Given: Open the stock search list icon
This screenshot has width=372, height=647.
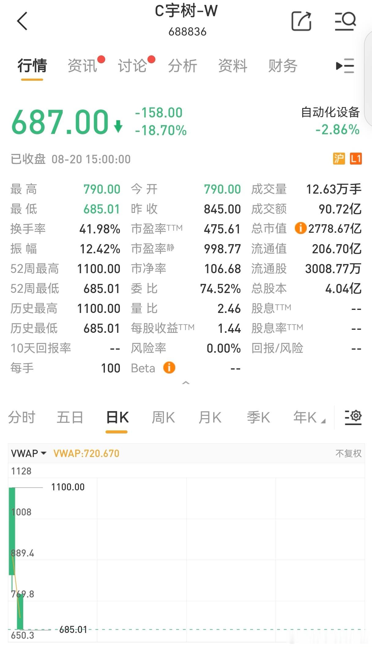Looking at the screenshot, I should point(345,21).
